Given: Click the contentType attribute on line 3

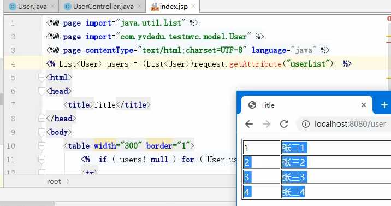Looking at the screenshot, I should click(x=109, y=50).
